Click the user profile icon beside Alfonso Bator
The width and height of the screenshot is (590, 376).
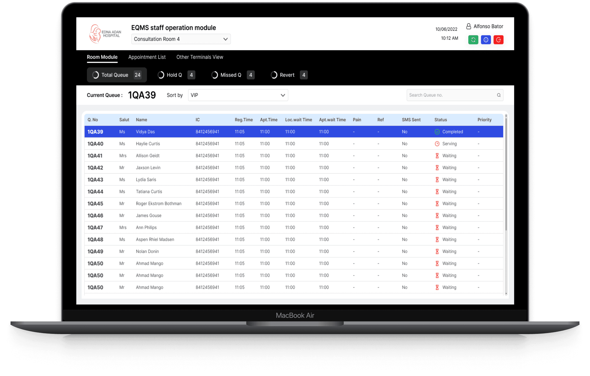(x=469, y=26)
